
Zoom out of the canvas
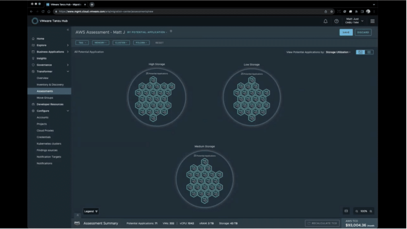click(357, 211)
